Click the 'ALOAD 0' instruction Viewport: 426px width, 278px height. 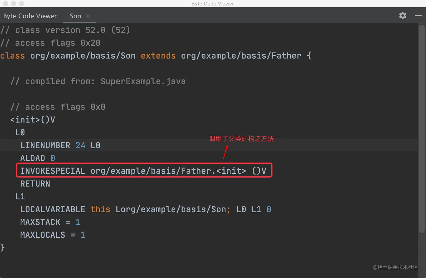pos(37,158)
